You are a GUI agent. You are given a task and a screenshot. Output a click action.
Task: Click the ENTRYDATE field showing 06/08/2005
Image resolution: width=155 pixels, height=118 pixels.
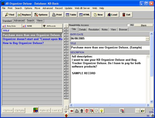(108, 39)
